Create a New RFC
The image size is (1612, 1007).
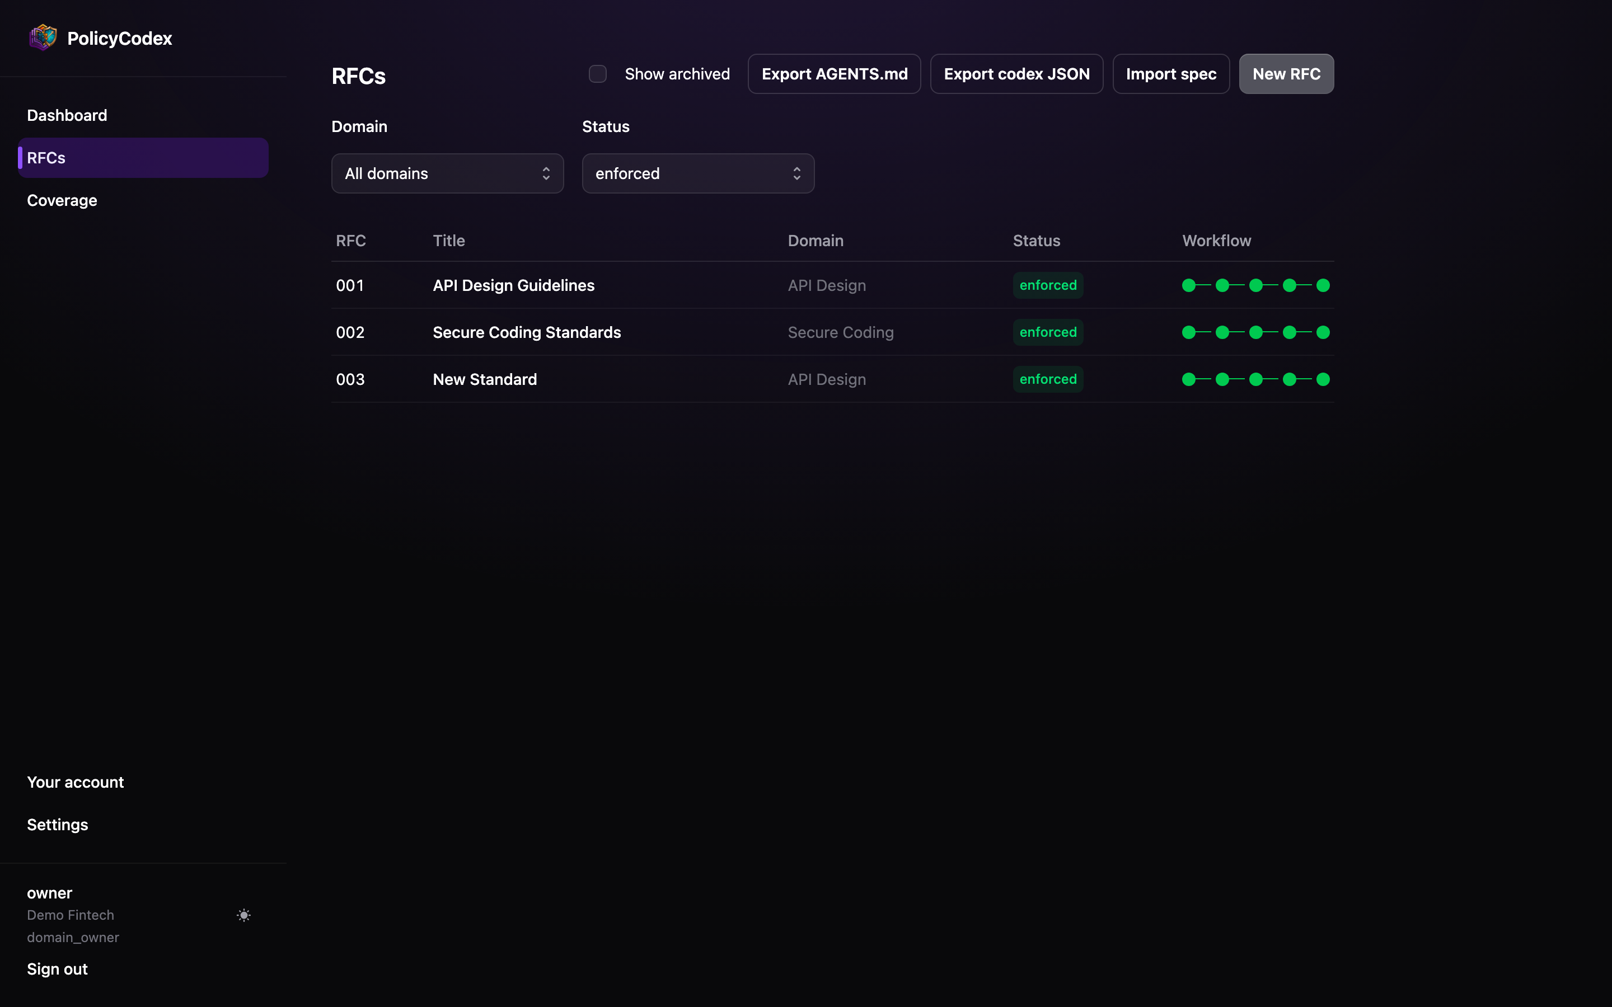pos(1286,74)
